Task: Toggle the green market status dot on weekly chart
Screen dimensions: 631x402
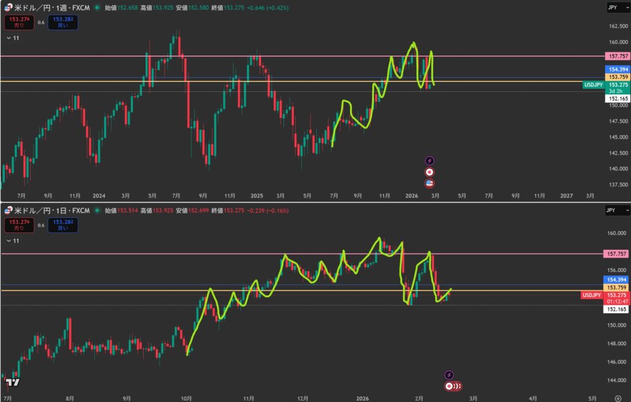Action: point(97,8)
